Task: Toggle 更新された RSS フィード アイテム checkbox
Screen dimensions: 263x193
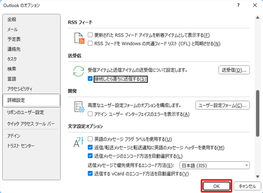Action: pyautogui.click(x=90, y=35)
